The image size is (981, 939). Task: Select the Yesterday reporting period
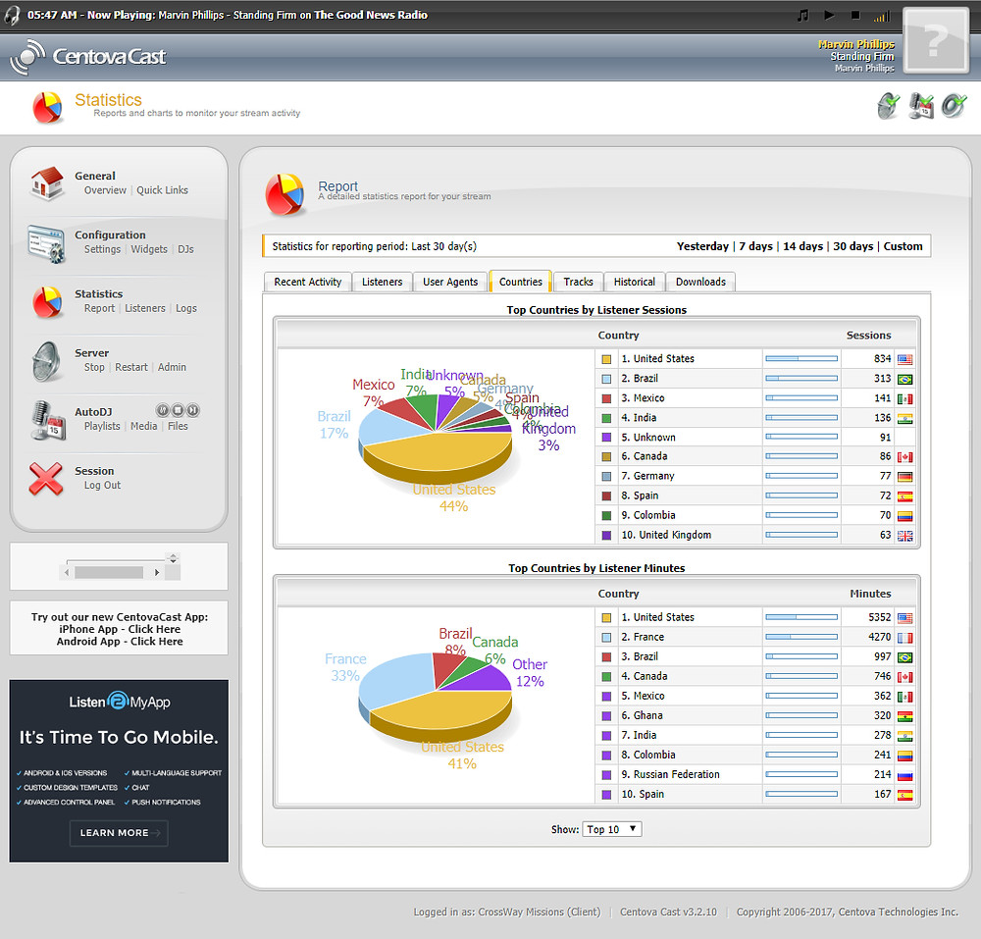pyautogui.click(x=702, y=246)
